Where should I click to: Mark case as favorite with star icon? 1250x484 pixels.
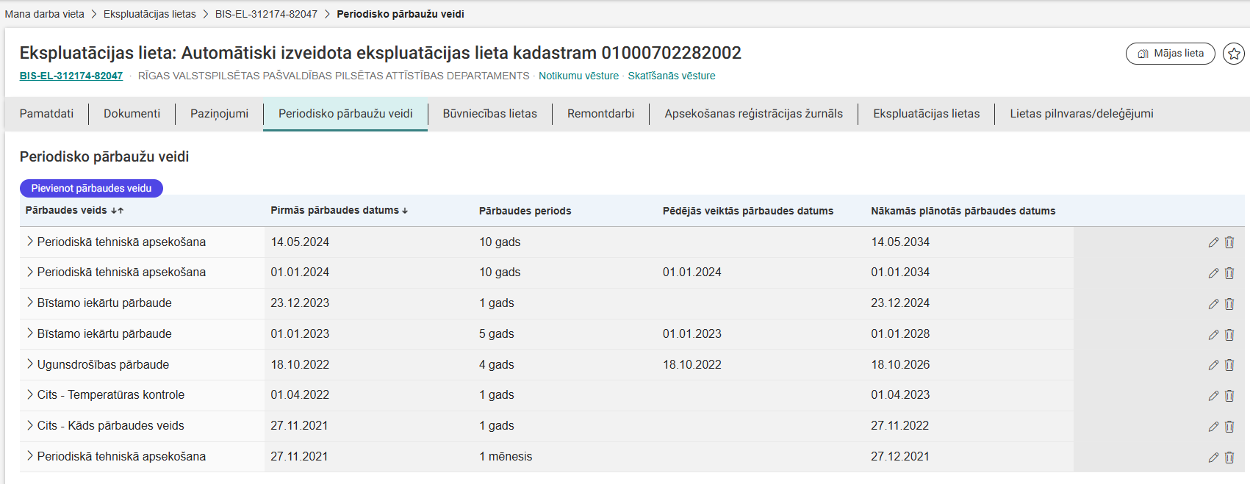click(x=1234, y=54)
